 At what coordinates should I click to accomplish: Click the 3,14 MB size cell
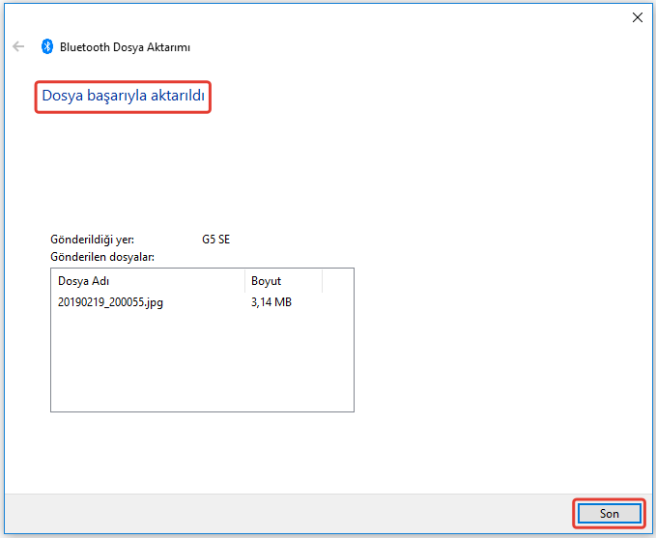point(271,302)
